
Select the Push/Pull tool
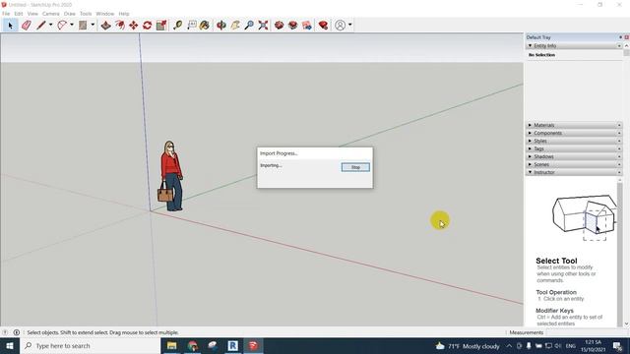[105, 26]
